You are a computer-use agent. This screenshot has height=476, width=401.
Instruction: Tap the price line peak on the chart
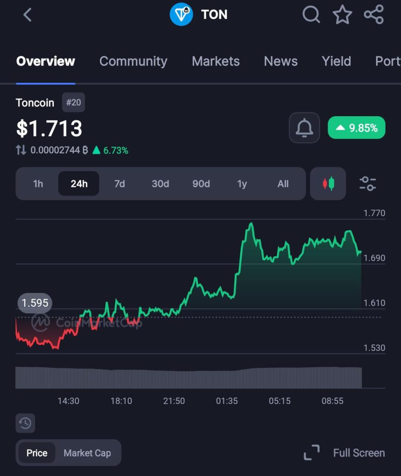251,224
